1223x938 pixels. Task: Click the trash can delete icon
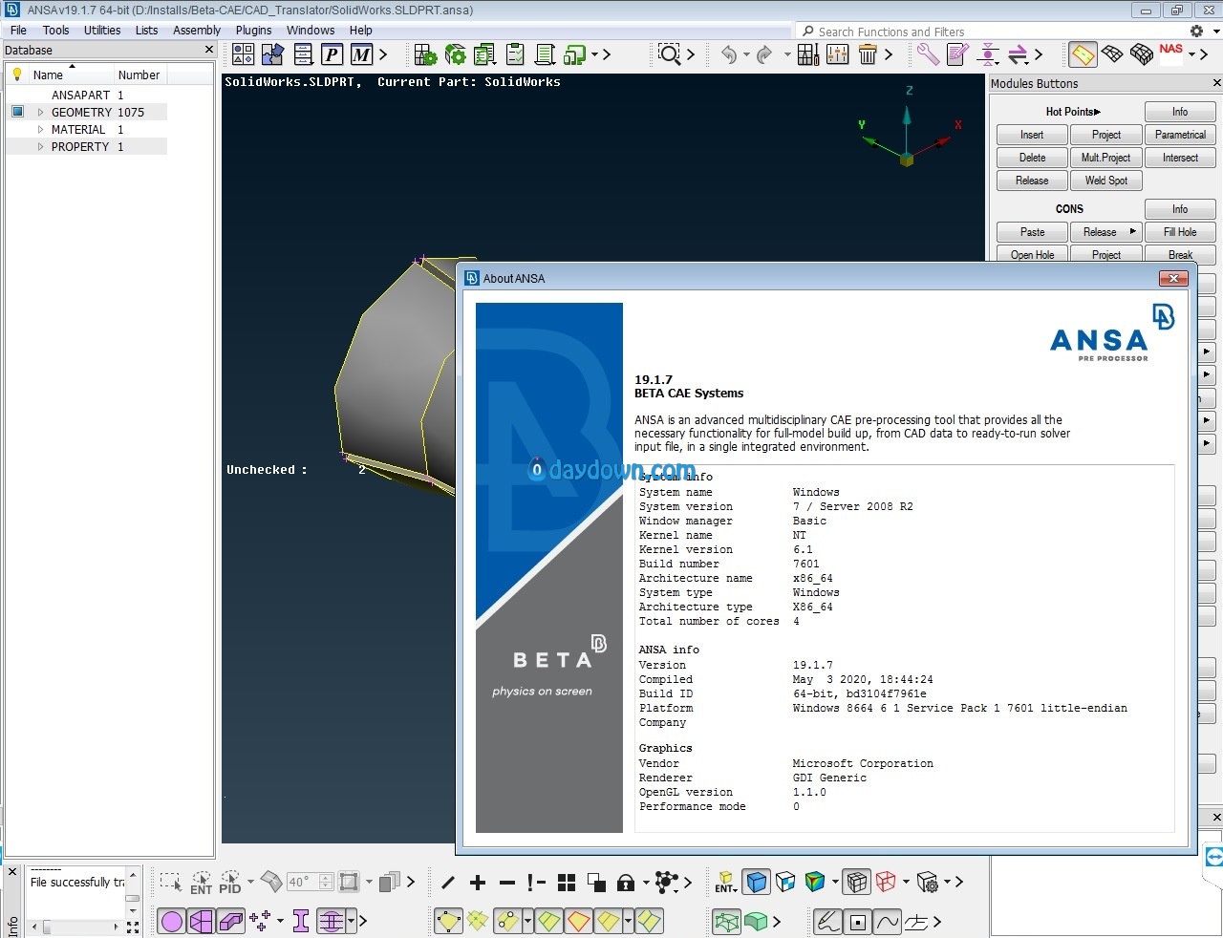click(x=868, y=54)
